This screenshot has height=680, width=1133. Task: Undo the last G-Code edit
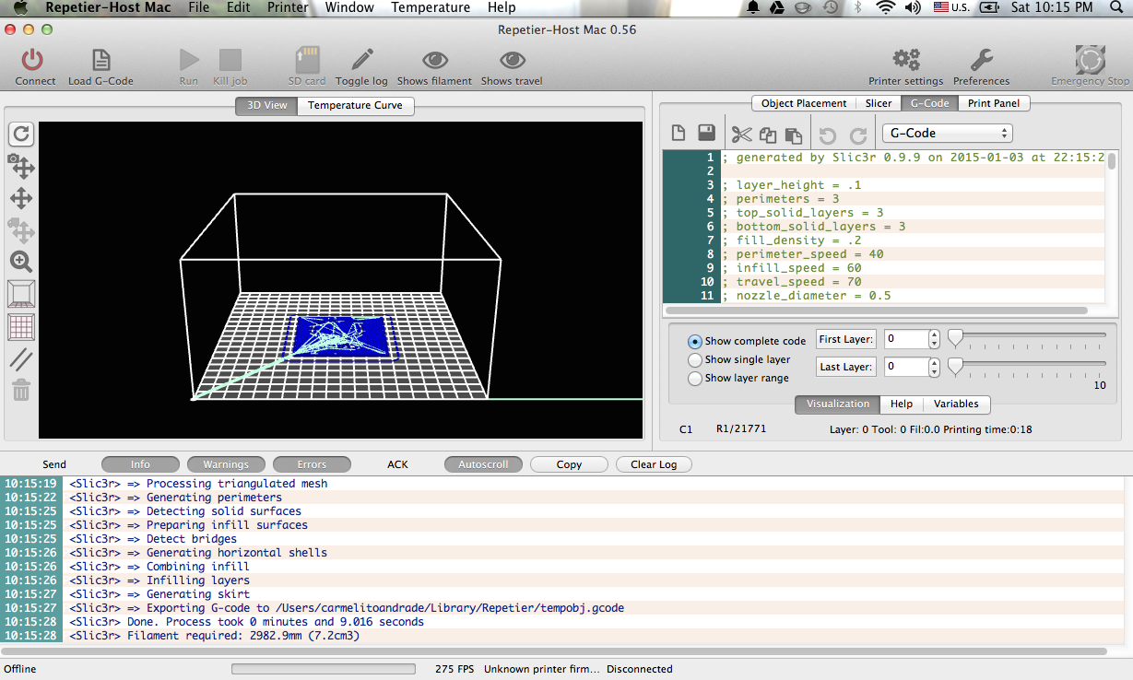827,135
